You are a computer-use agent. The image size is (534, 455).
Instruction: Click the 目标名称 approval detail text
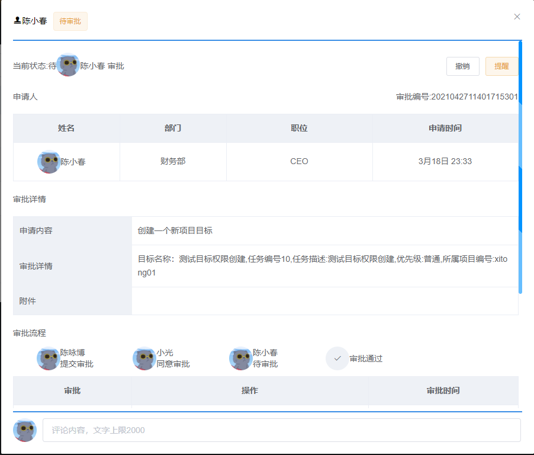[x=323, y=266]
